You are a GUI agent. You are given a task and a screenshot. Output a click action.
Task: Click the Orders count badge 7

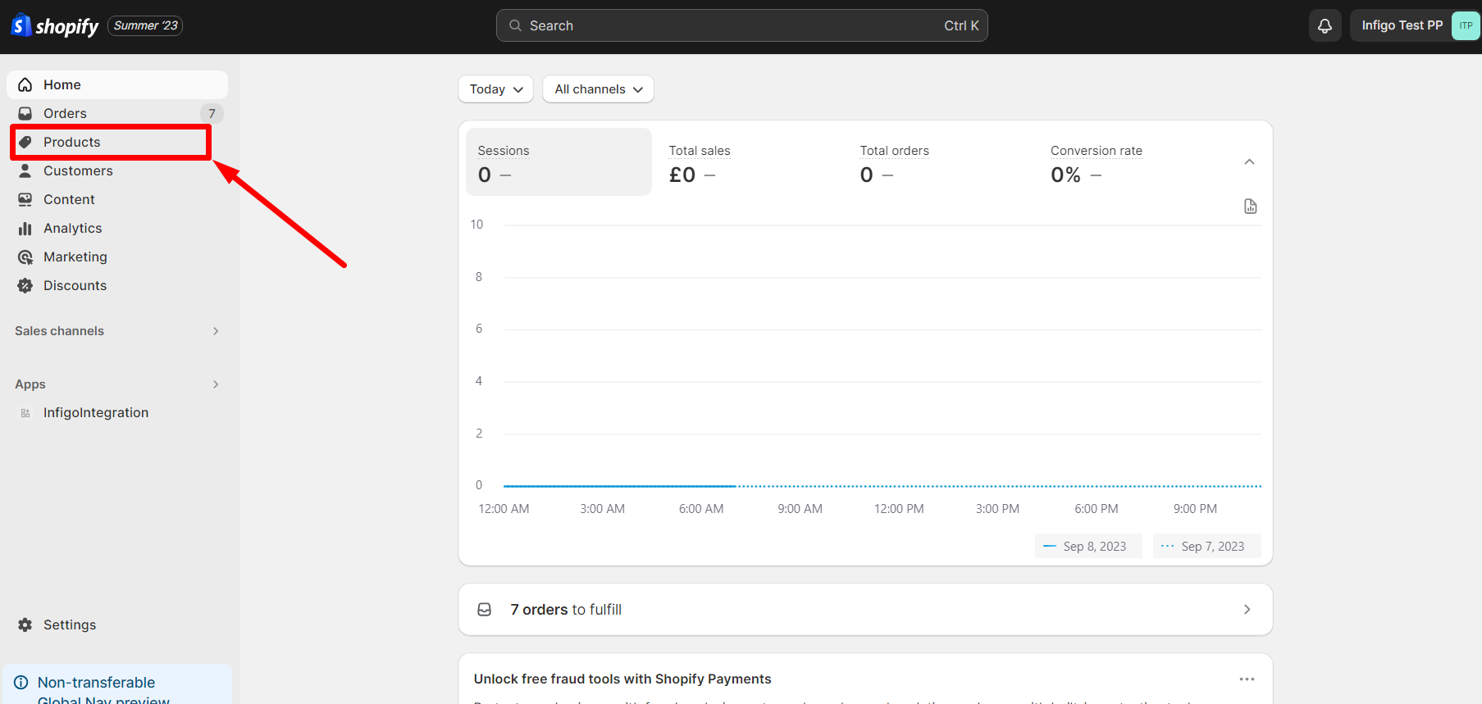(212, 113)
